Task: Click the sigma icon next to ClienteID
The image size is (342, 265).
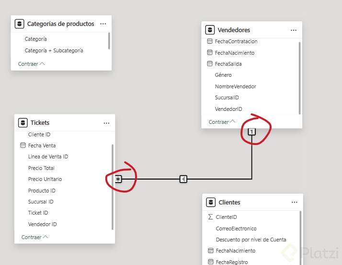Action: click(210, 217)
